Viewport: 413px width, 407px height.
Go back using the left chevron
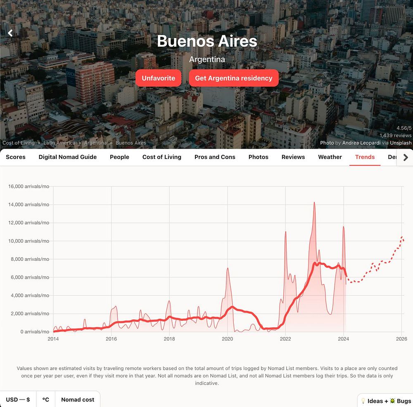[10, 33]
